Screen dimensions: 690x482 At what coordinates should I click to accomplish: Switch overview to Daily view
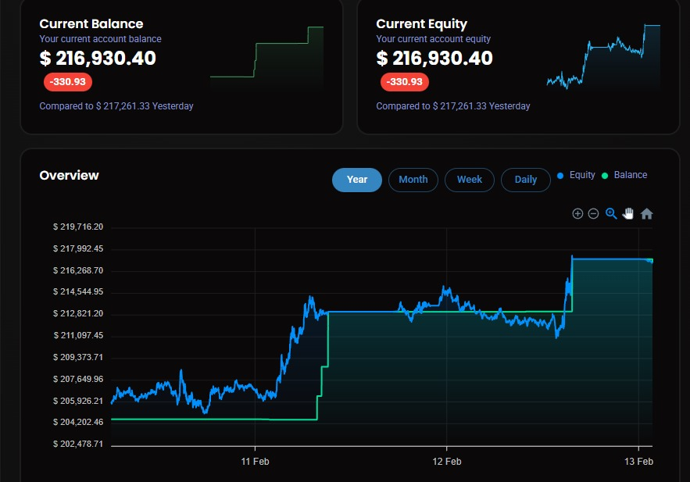pyautogui.click(x=526, y=180)
